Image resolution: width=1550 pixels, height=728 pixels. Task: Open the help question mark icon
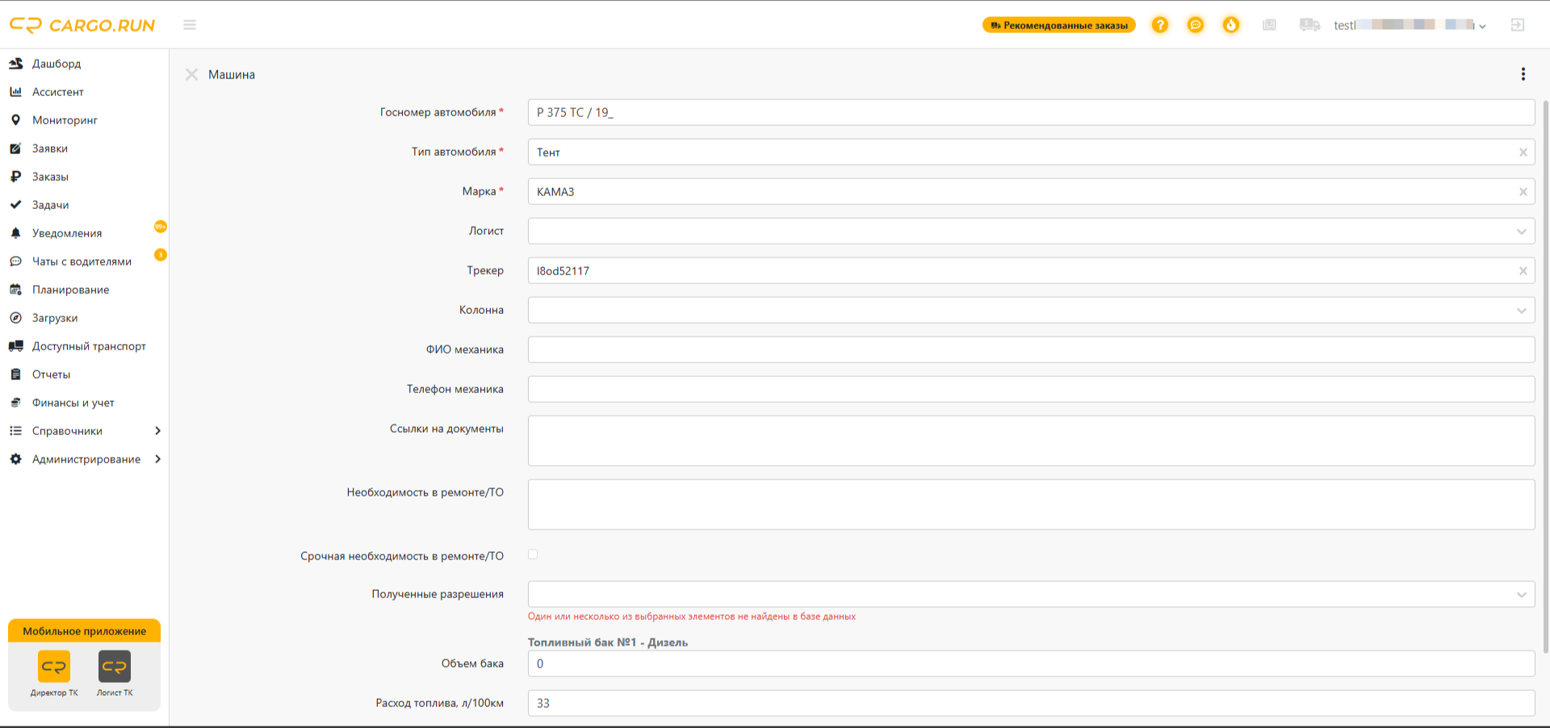(x=1160, y=25)
